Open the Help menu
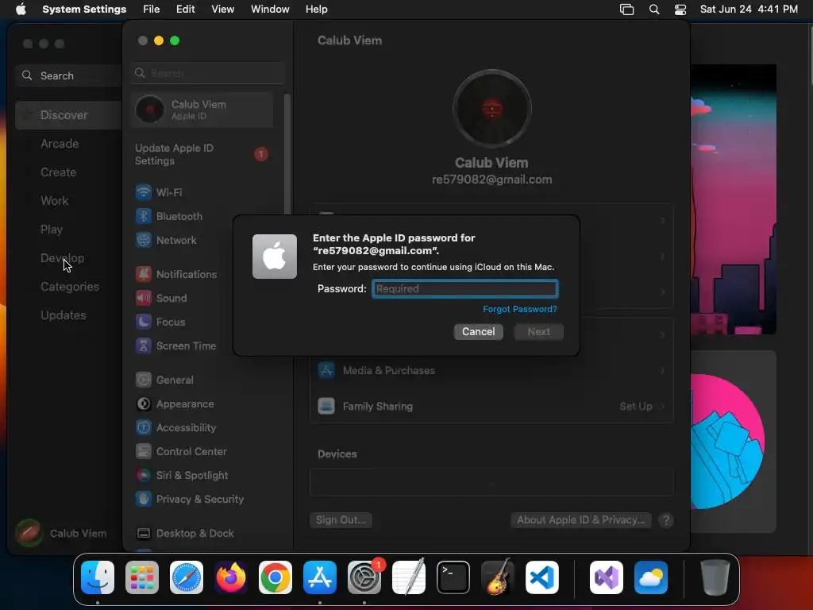Viewport: 813px width, 610px height. pyautogui.click(x=316, y=10)
